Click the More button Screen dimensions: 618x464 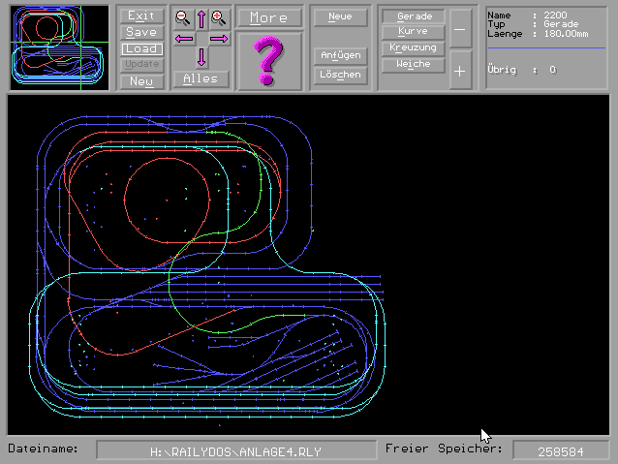tap(268, 17)
